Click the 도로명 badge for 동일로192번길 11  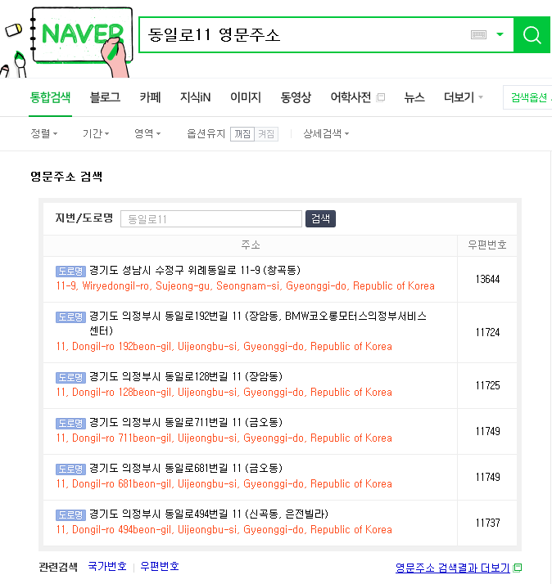click(70, 317)
